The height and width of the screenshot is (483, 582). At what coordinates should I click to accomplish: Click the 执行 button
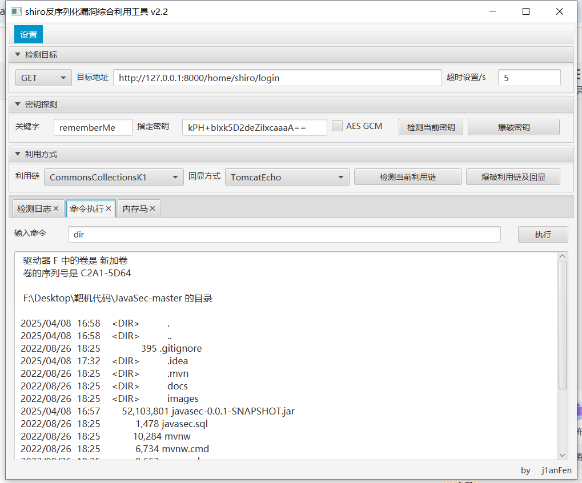tap(543, 235)
